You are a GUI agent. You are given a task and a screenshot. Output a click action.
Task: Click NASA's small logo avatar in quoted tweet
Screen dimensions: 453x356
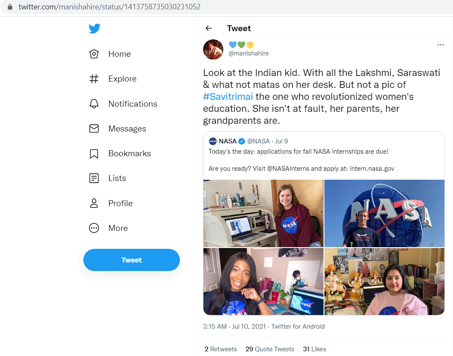point(213,141)
